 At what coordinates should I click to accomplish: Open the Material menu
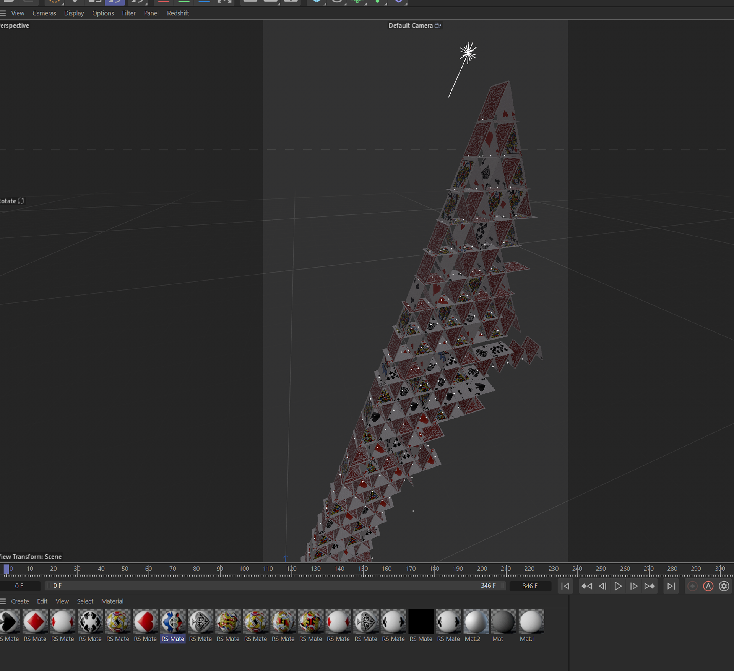[112, 601]
